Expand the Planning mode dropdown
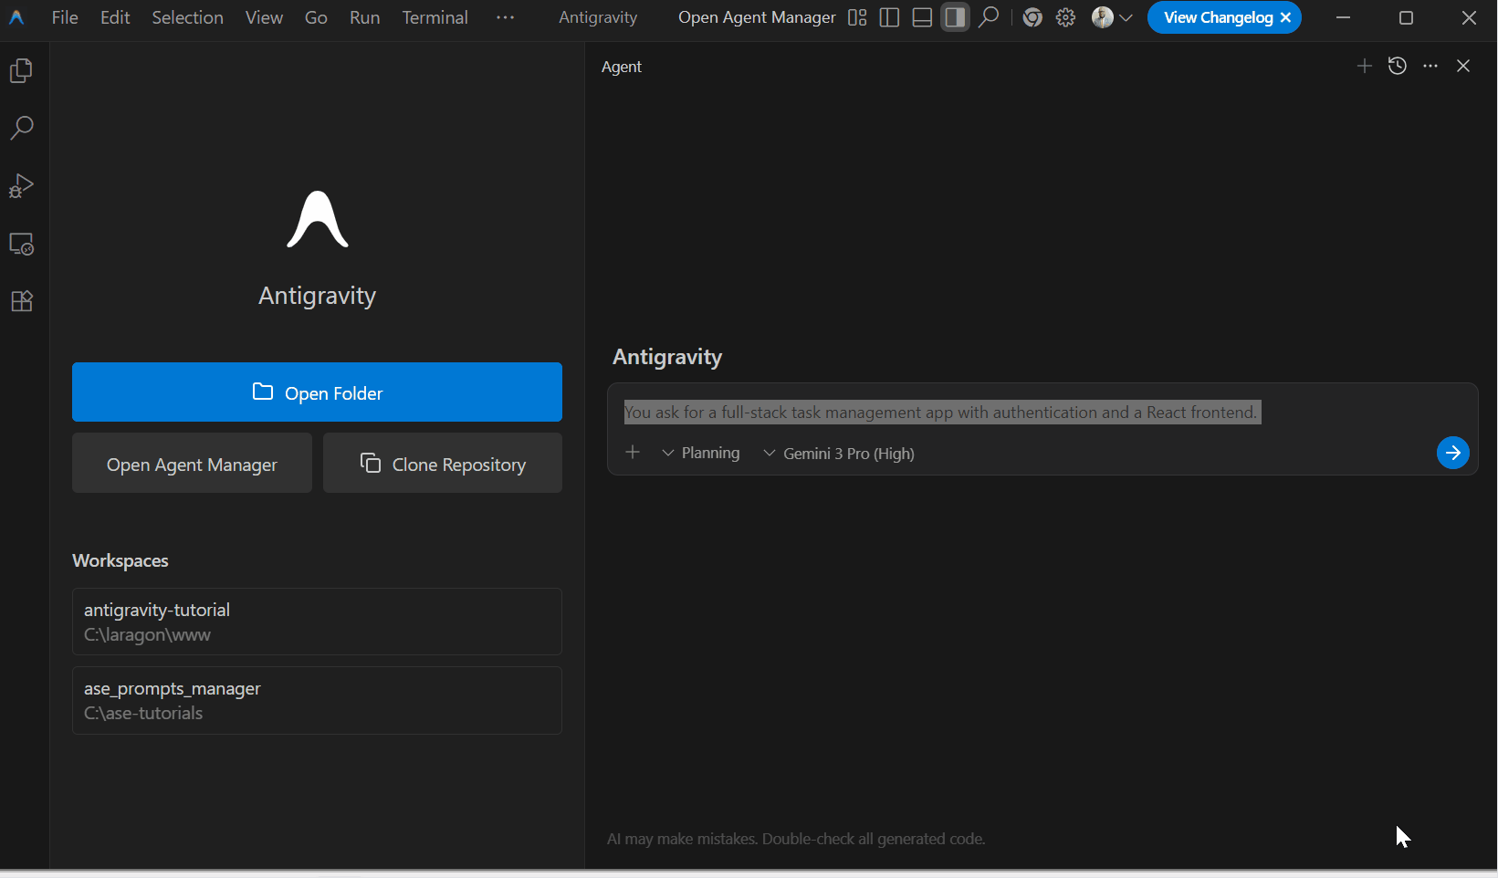The width and height of the screenshot is (1498, 878). (x=701, y=454)
